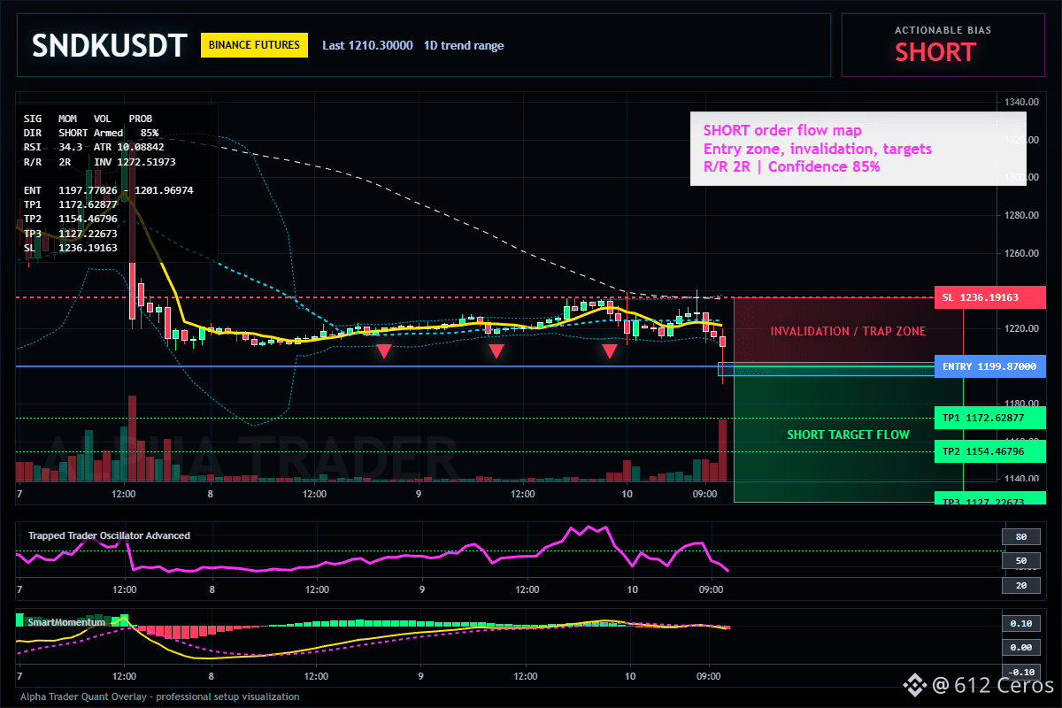Click the oscillator scale value 50
1062x708 pixels.
pyautogui.click(x=1020, y=561)
